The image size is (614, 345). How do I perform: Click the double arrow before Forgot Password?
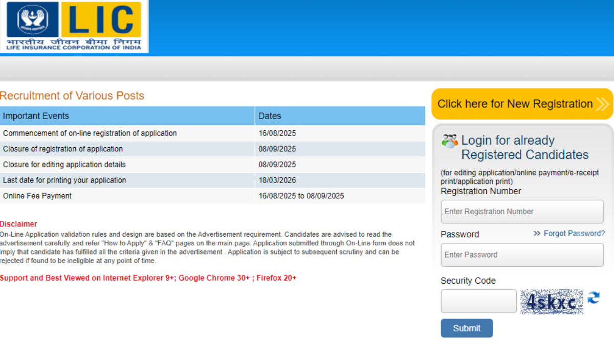(537, 234)
